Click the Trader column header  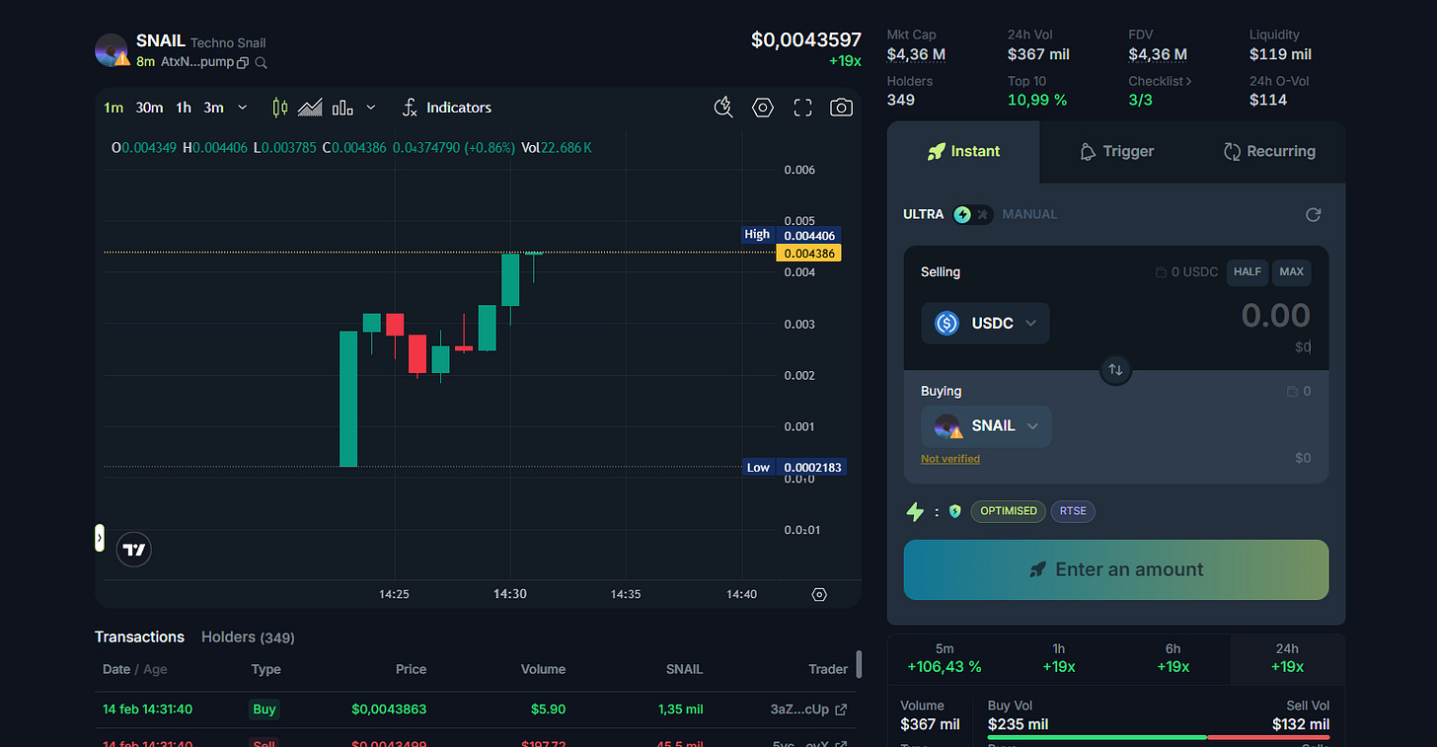(x=828, y=669)
